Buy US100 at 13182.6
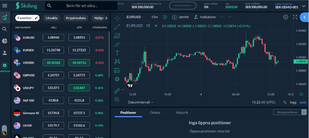Image resolution: width=309 pixels, height=138 pixels. (79, 125)
